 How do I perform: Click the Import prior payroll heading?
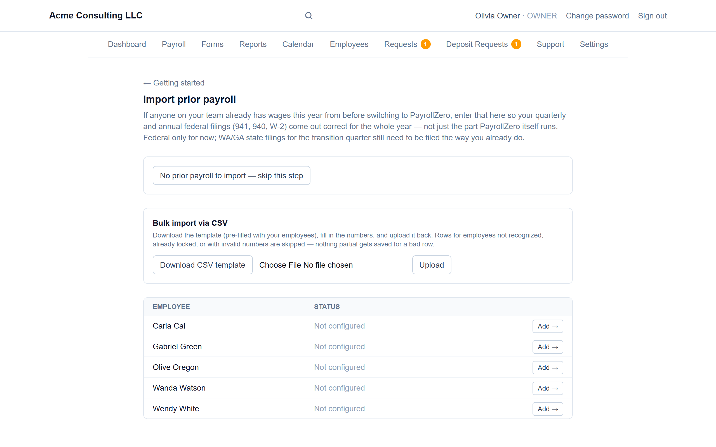189,99
